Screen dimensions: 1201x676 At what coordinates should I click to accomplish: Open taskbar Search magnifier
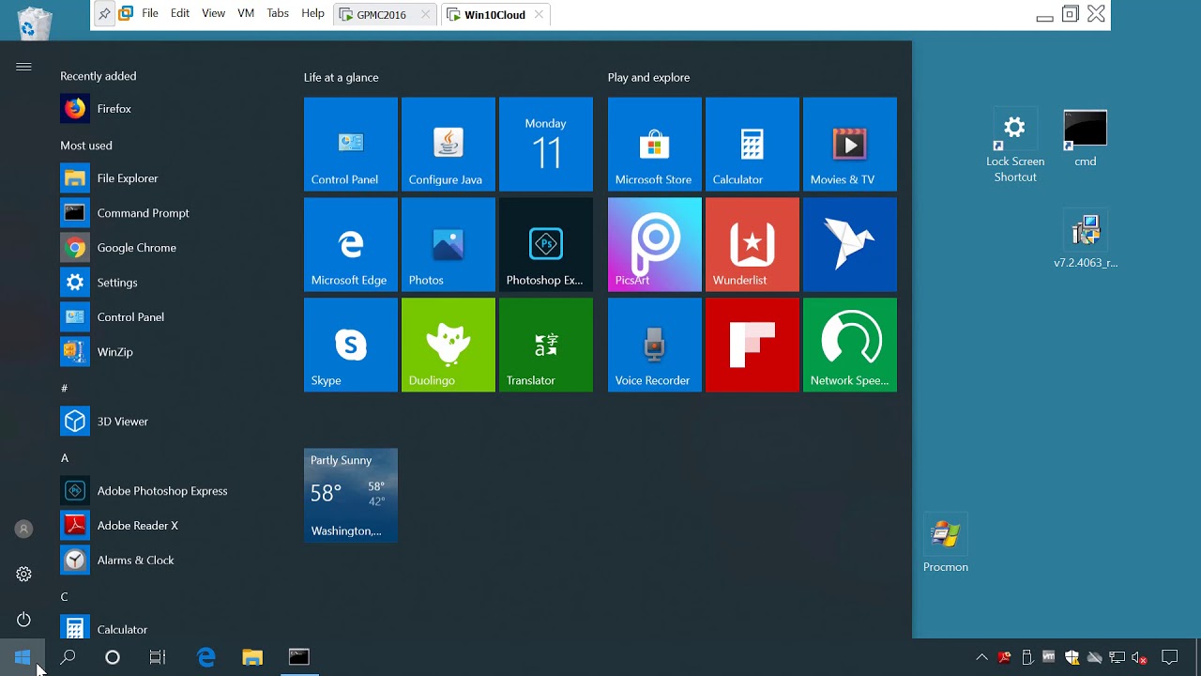tap(68, 657)
